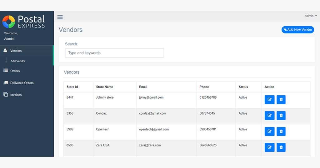Edit the Condax vendor row

point(269,116)
